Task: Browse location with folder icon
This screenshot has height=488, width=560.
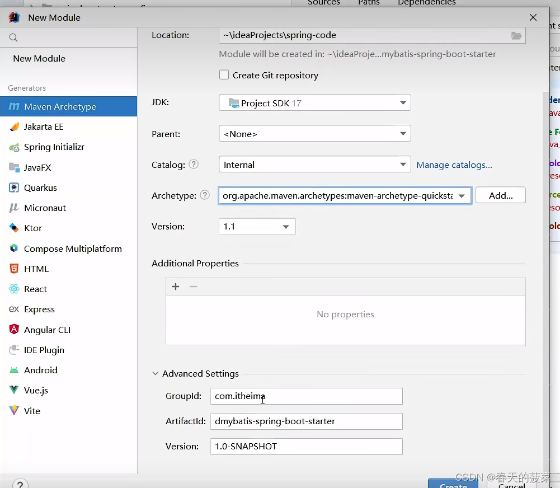Action: pos(516,35)
